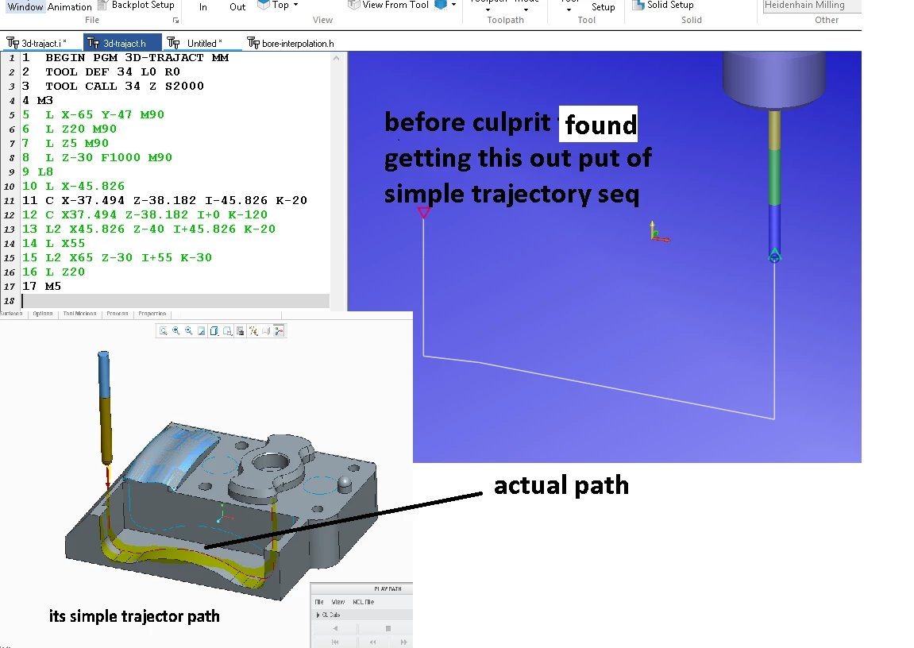Click code line L X-65 Y-47 M90
914x648 pixels.
[93, 115]
